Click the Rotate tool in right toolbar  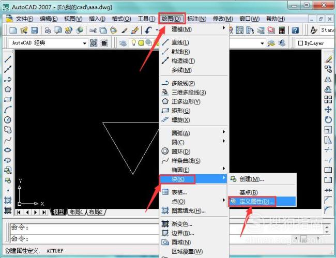[328, 119]
